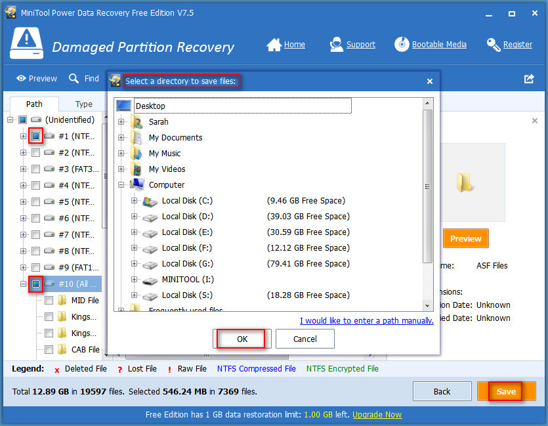Open the Register link
548x426 pixels.
(x=518, y=45)
